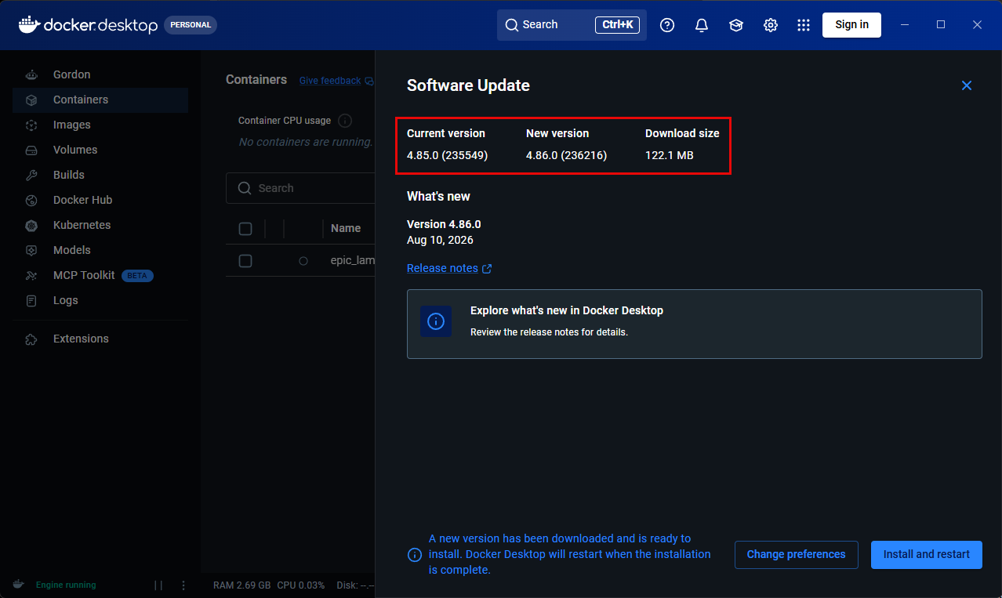Image resolution: width=1002 pixels, height=598 pixels.
Task: Open MCP Toolkit beta page
Action: 100,275
